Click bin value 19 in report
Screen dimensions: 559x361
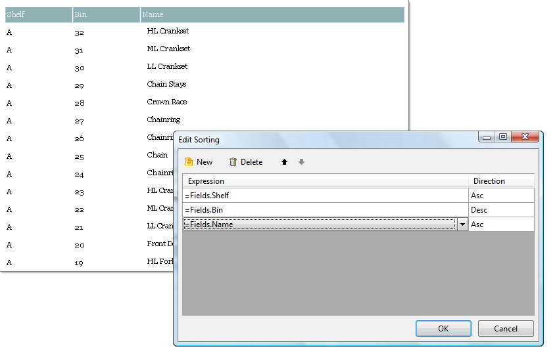coord(79,263)
